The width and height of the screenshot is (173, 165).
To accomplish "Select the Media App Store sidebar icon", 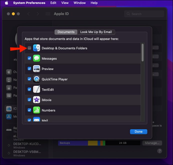I will point(9,117).
